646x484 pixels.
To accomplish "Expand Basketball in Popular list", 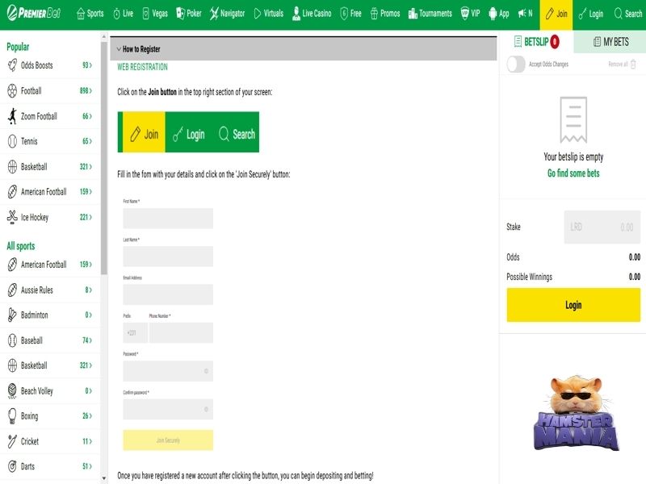I will [x=86, y=167].
